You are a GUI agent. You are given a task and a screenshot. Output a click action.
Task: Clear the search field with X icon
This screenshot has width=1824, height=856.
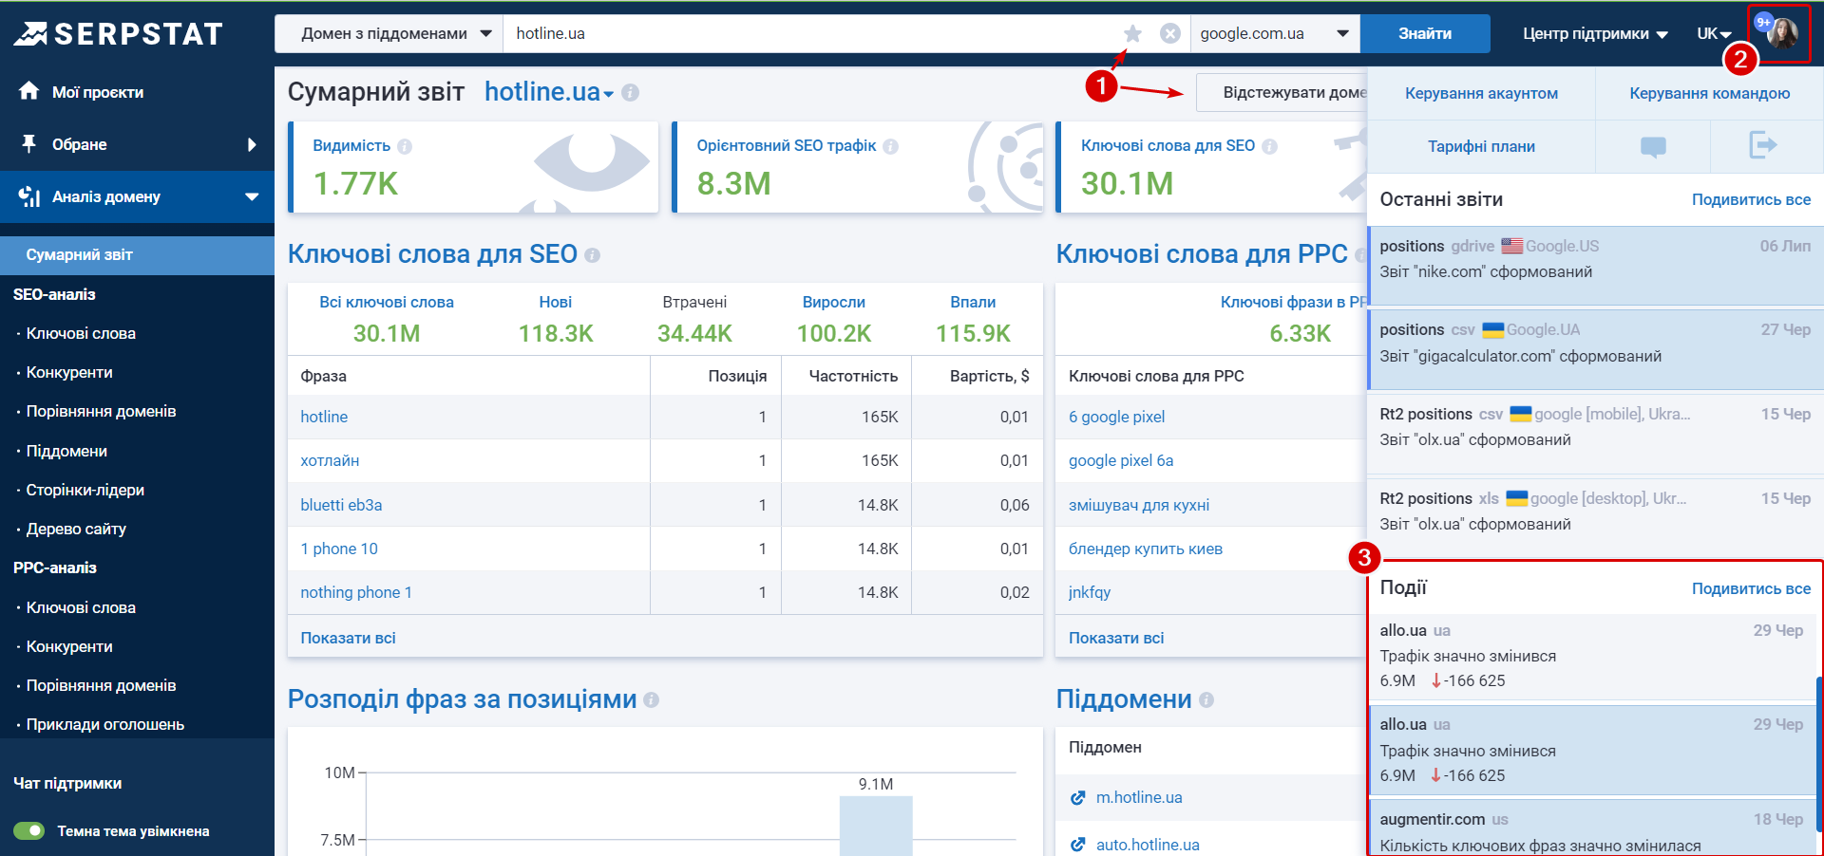(x=1170, y=33)
